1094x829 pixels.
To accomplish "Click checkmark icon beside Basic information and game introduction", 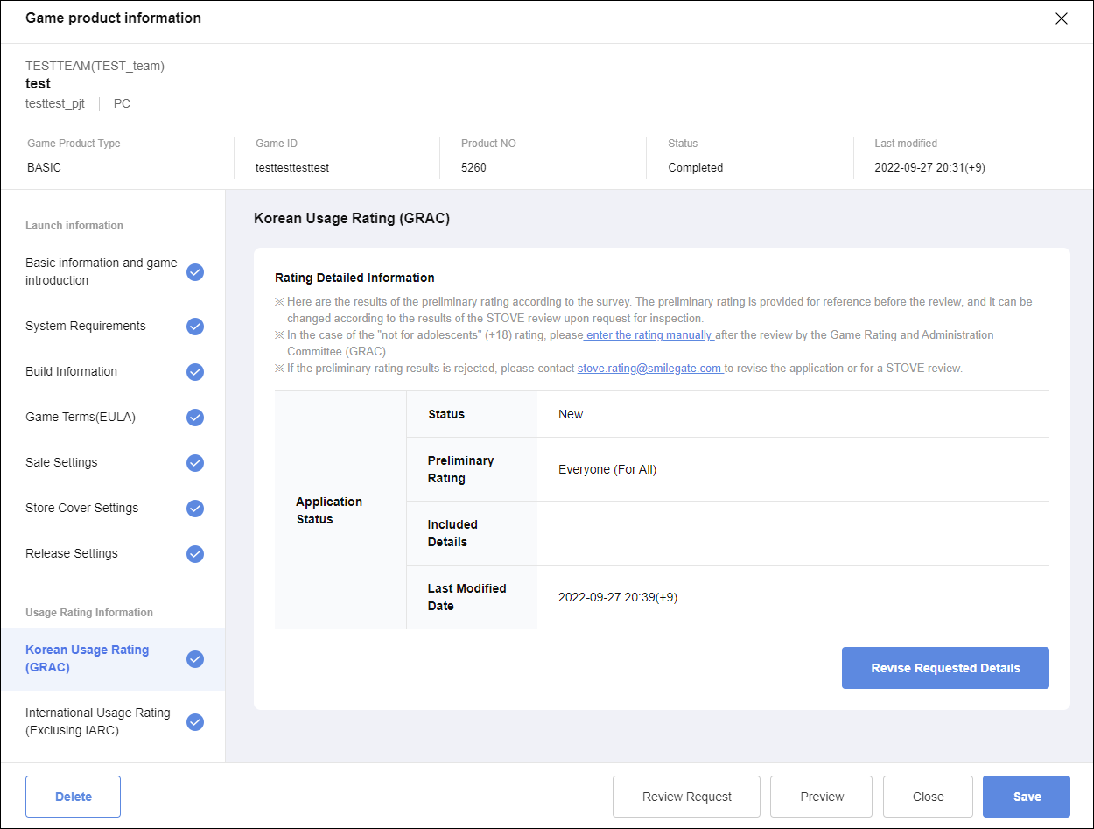I will (195, 272).
